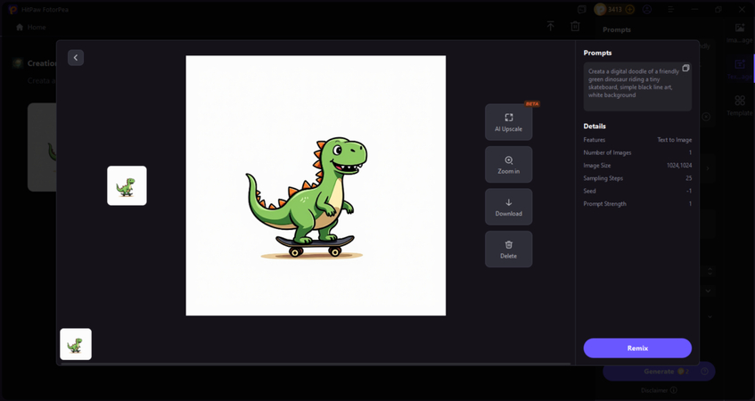
Task: Open the main dinosaur skateboard image
Action: tap(316, 186)
